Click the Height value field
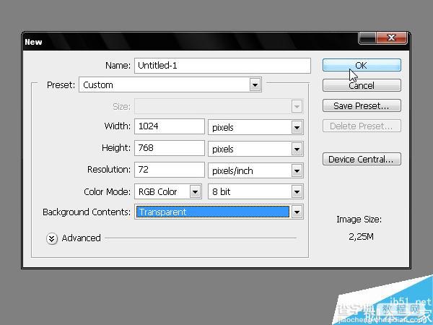Image resolution: width=433 pixels, height=325 pixels. tap(170, 148)
